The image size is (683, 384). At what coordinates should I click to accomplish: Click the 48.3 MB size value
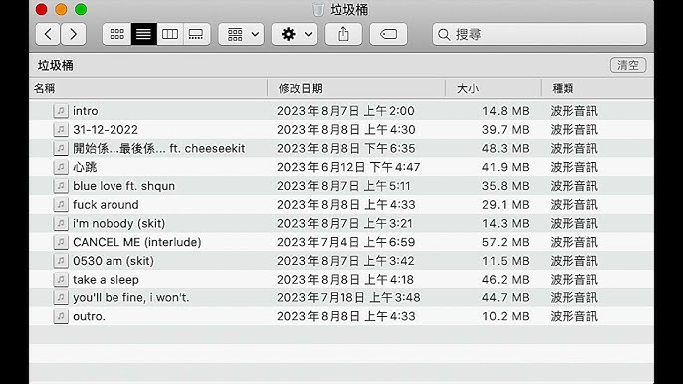506,148
